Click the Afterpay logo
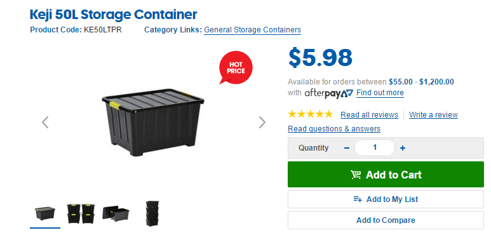491x242 pixels. (x=329, y=93)
